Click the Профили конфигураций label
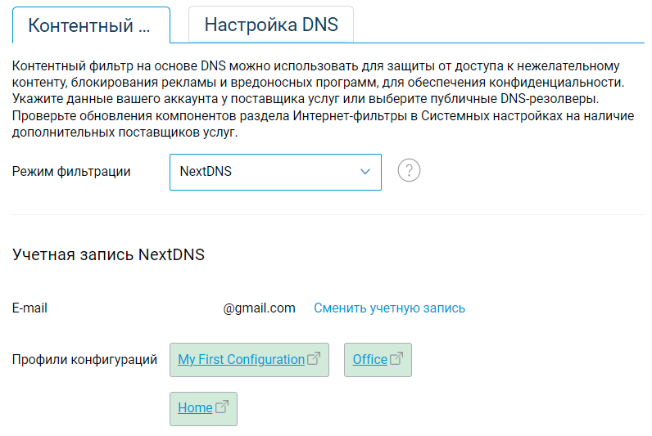The height and width of the screenshot is (436, 652). click(84, 359)
